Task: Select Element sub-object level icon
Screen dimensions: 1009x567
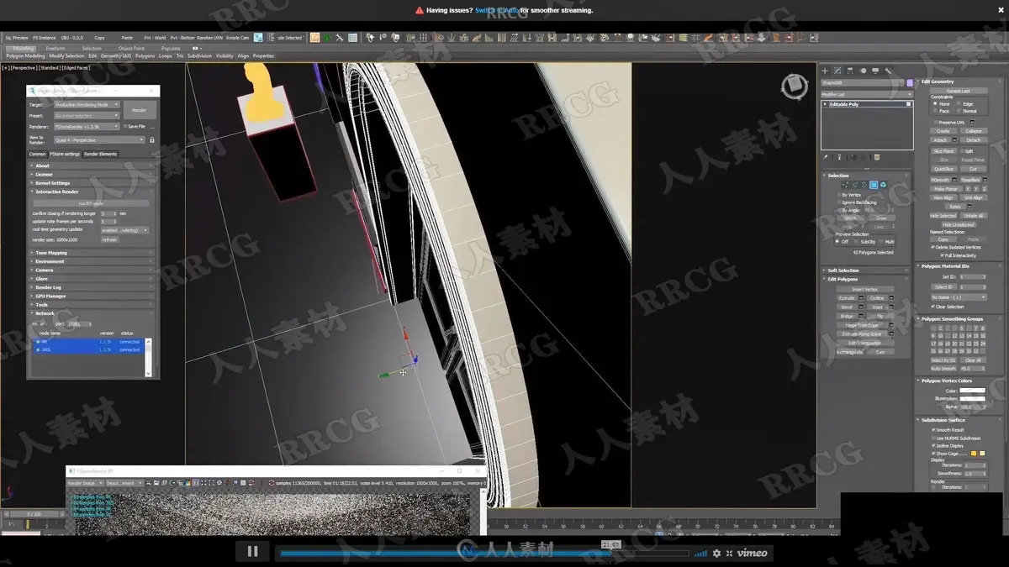Action: pyautogui.click(x=884, y=185)
